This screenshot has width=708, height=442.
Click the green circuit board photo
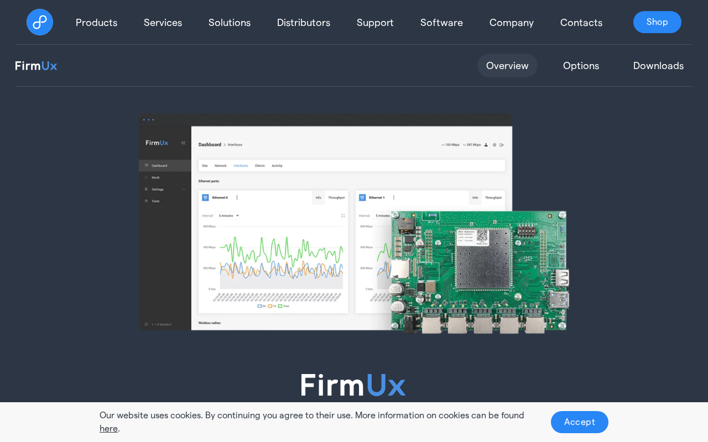[480, 272]
